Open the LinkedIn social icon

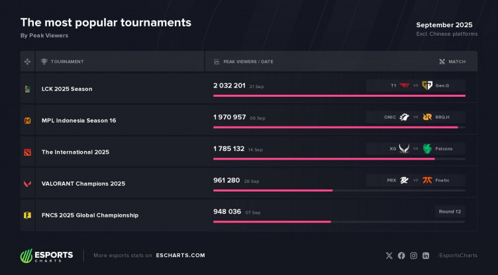pos(426,255)
